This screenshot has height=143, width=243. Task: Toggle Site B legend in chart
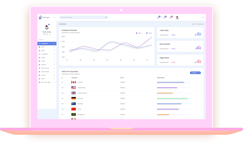149,33
